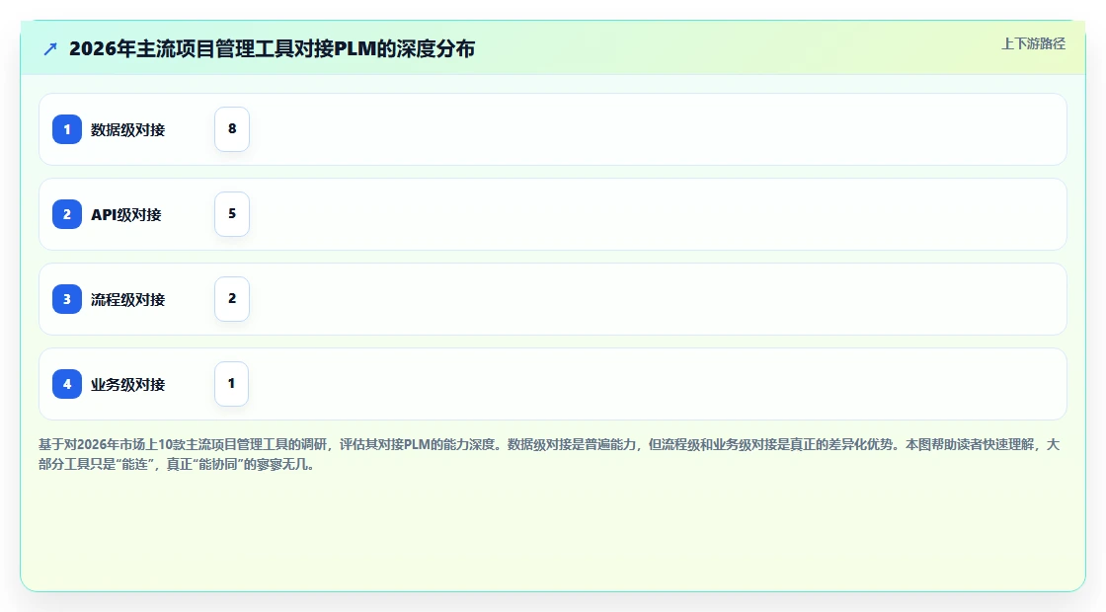Click the 数据级对接 label

(127, 129)
